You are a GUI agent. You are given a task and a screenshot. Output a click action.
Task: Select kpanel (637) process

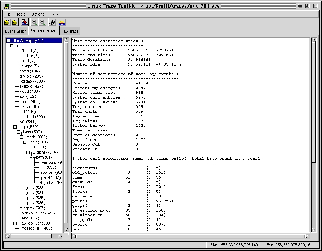pyautogui.click(x=50, y=177)
